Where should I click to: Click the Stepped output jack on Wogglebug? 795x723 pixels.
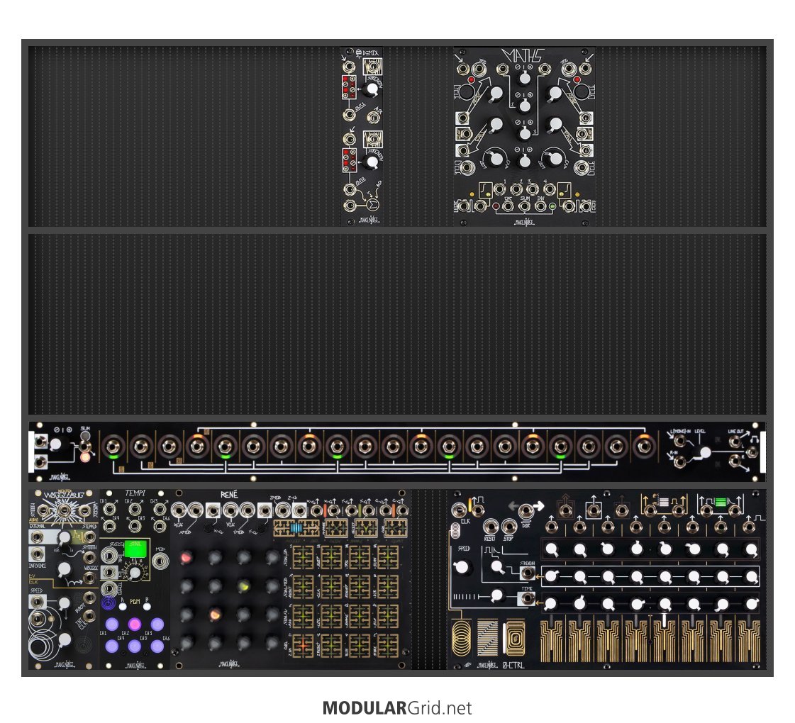click(90, 537)
